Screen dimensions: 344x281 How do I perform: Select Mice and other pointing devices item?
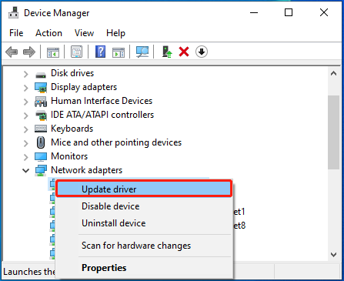click(x=116, y=142)
